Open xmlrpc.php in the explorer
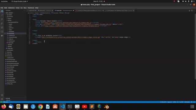This screenshot has height=110, width=196. (x=10, y=84)
